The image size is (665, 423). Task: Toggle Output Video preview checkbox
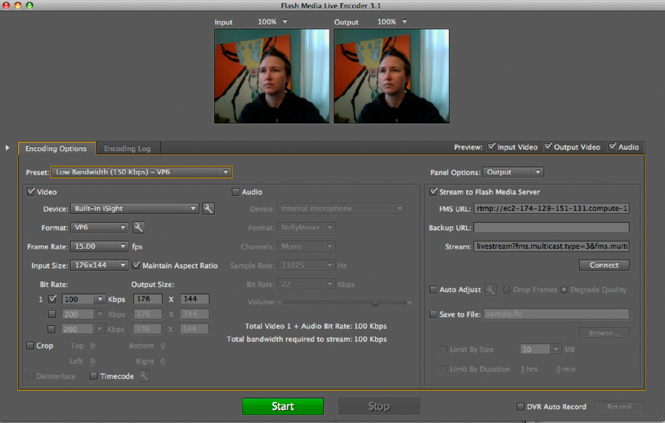[548, 147]
